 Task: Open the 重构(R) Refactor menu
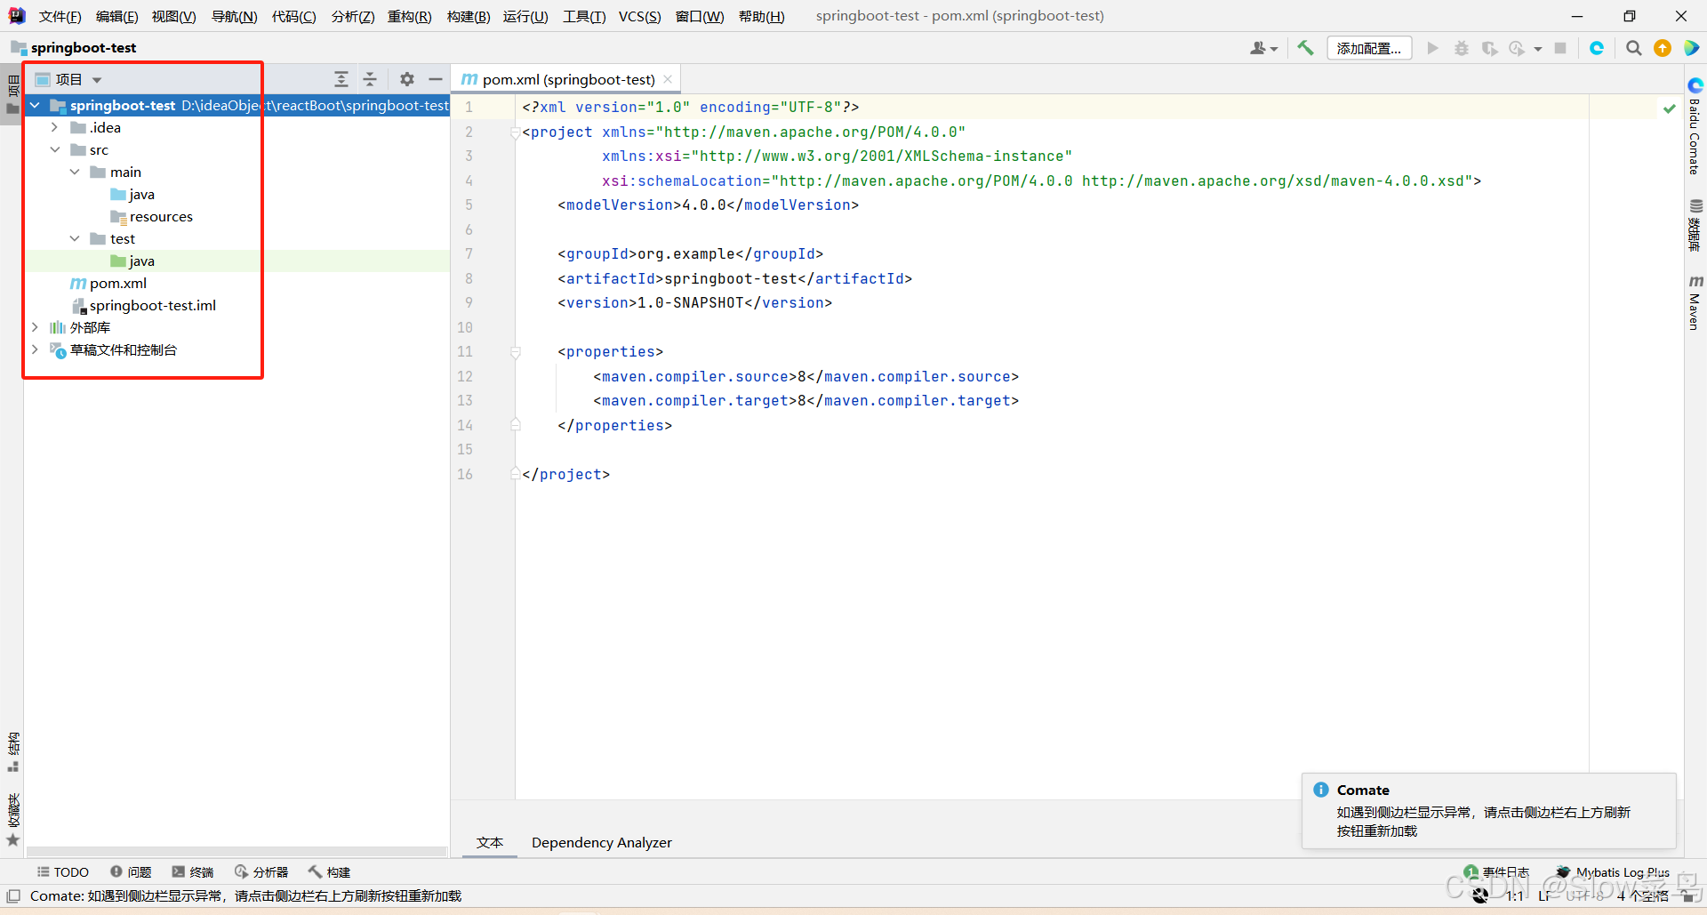click(x=409, y=16)
